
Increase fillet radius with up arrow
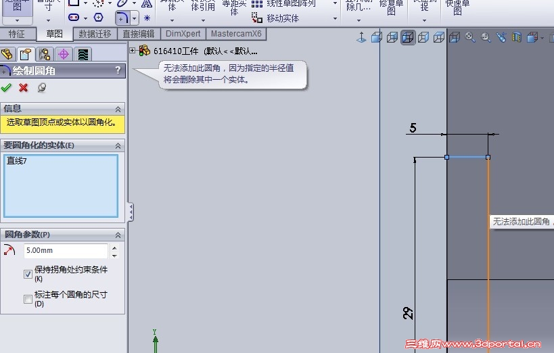pos(114,248)
